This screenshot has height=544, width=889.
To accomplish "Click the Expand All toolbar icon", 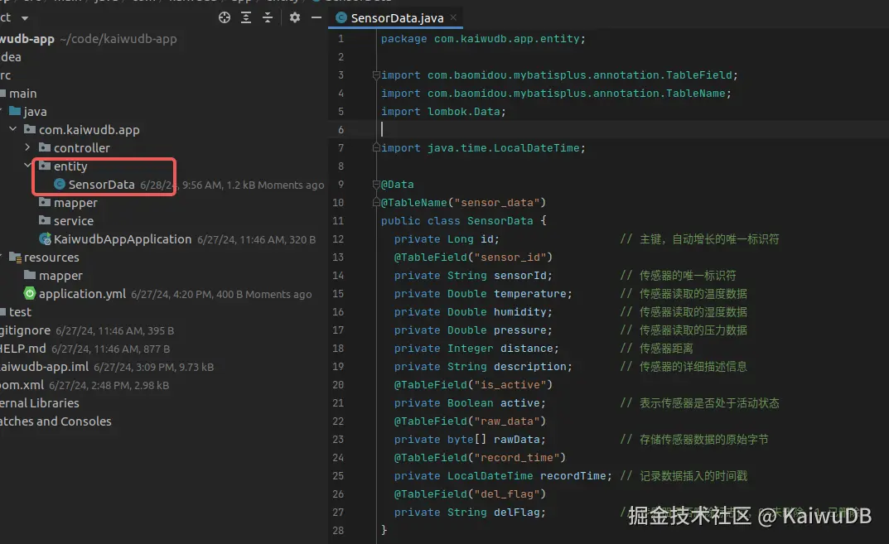I will (246, 17).
